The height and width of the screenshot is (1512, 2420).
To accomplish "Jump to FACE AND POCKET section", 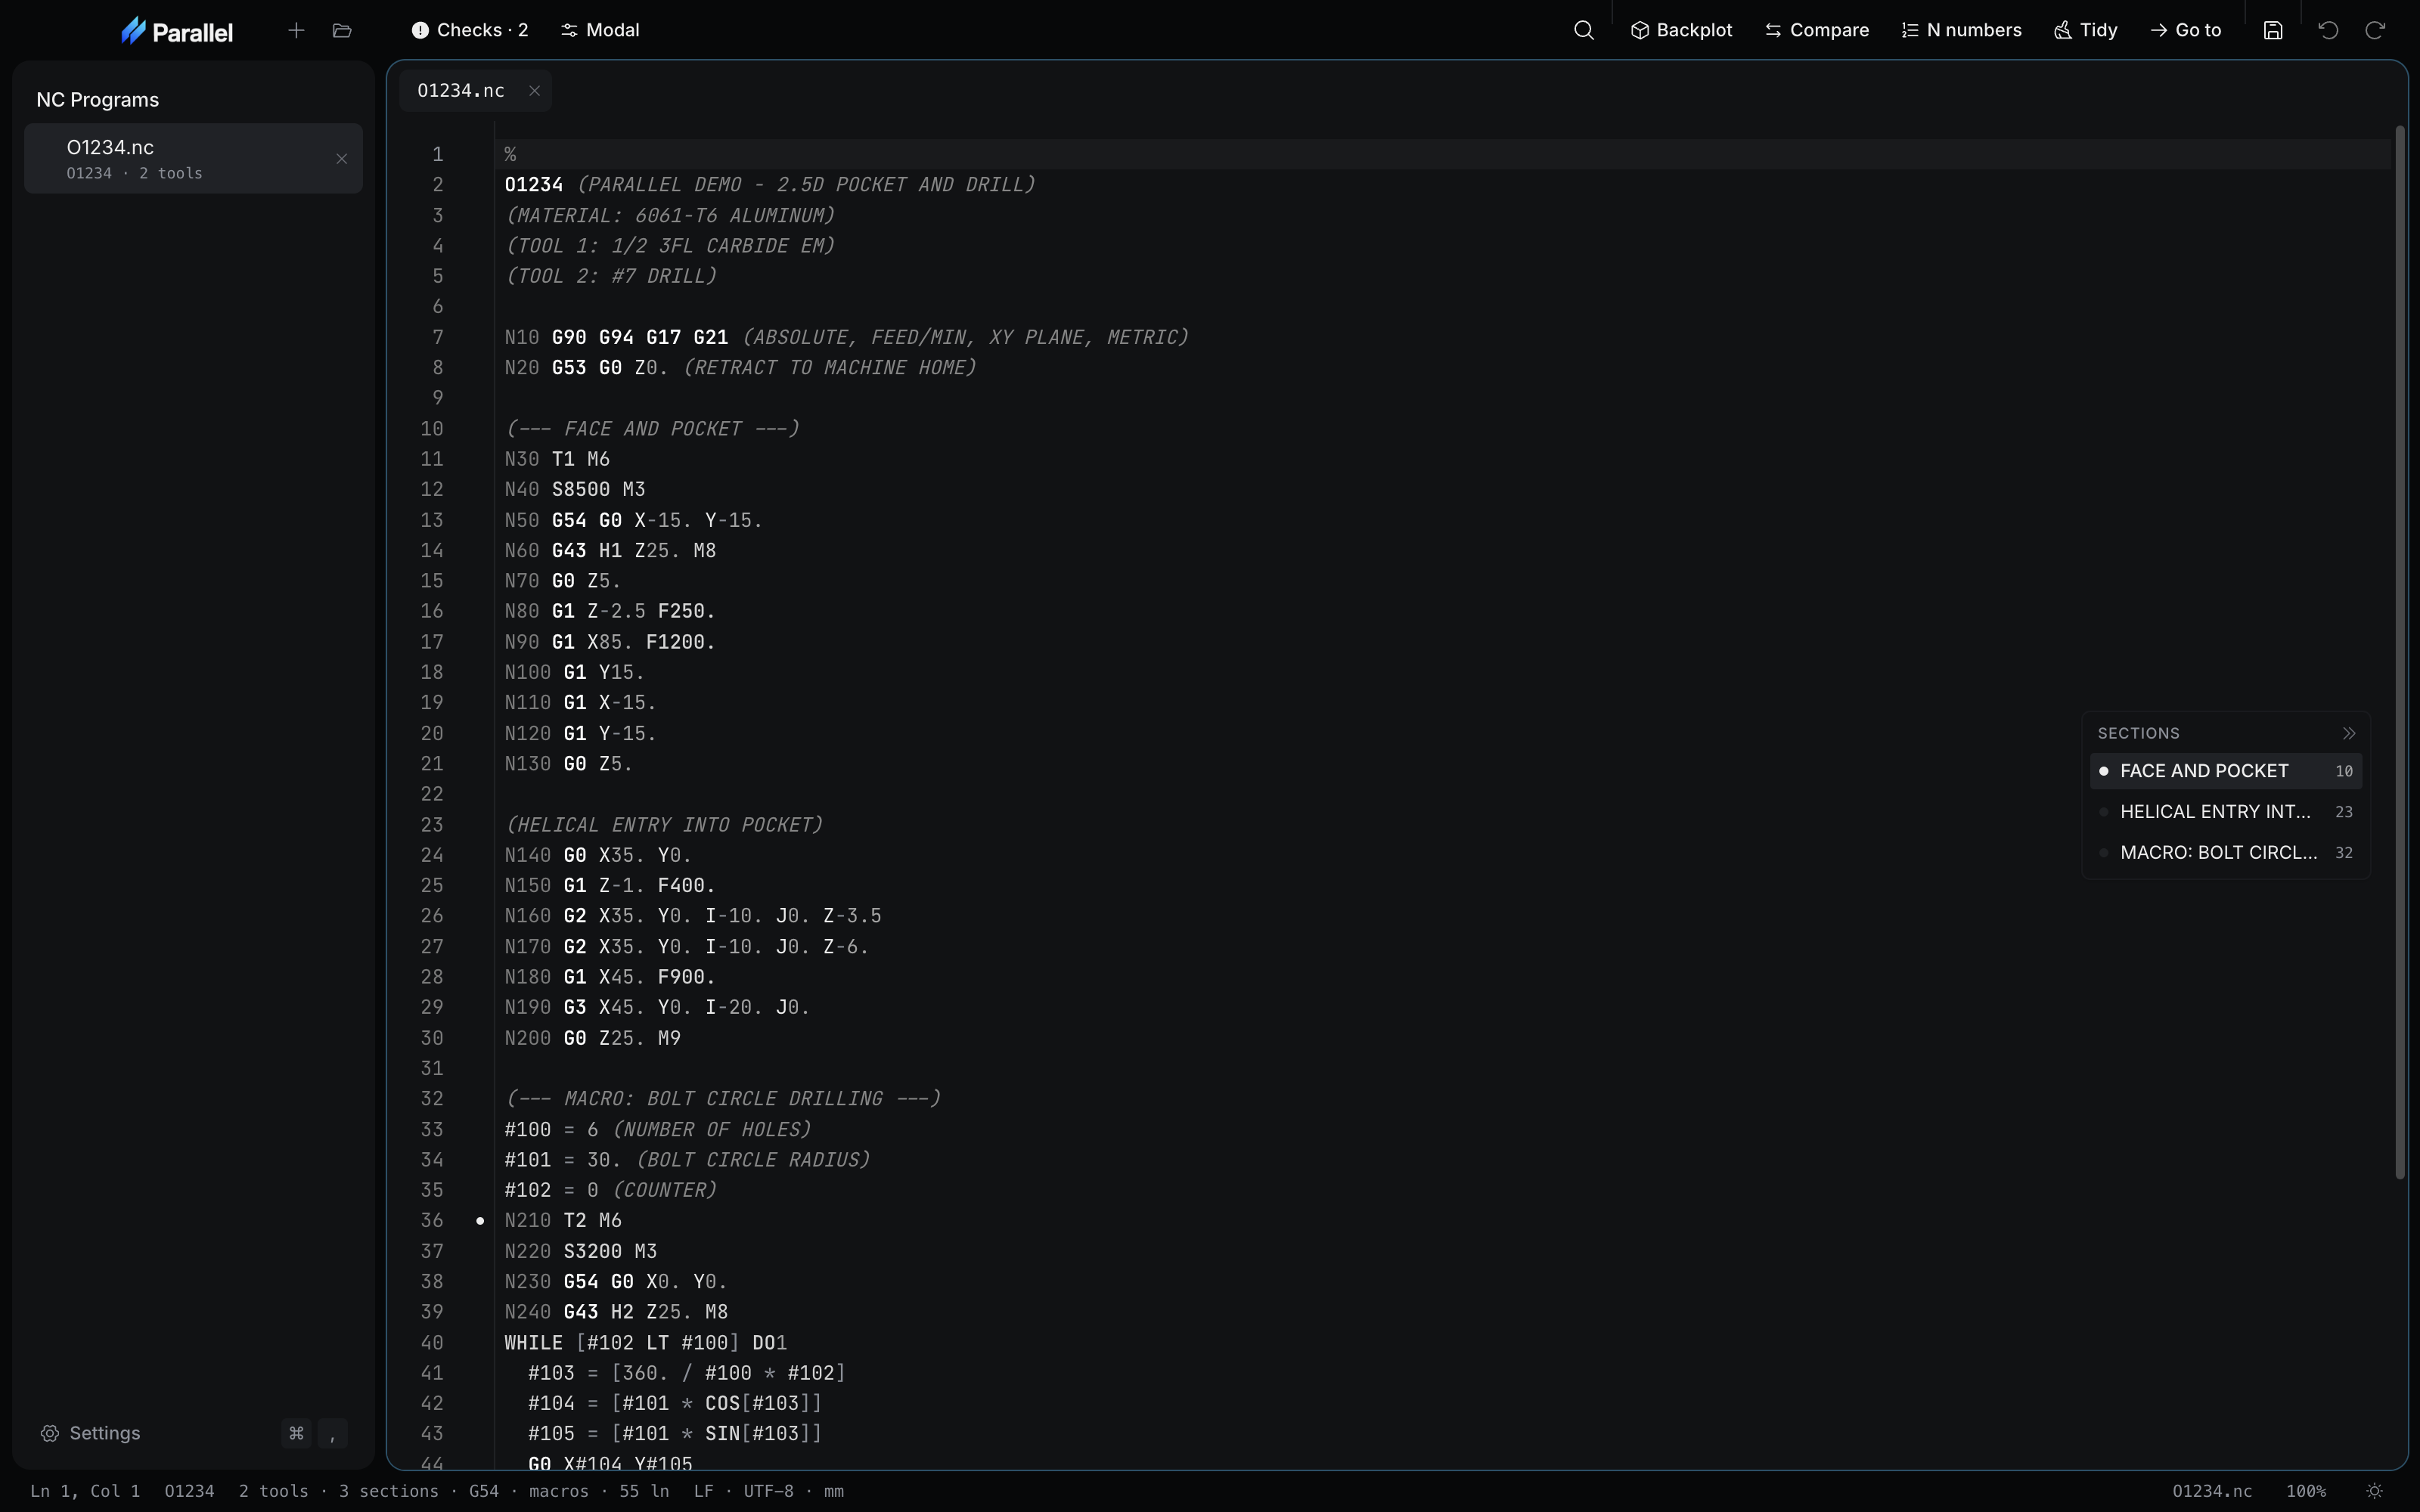I will 2226,771.
